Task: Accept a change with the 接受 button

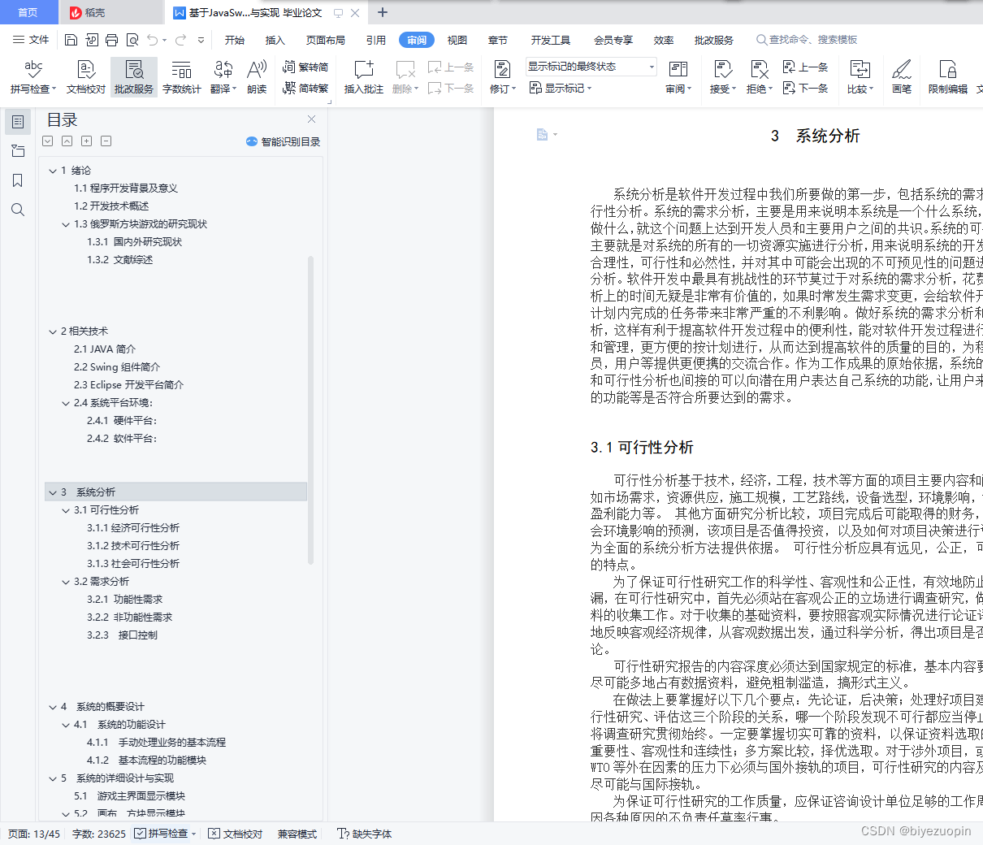Action: pyautogui.click(x=721, y=77)
